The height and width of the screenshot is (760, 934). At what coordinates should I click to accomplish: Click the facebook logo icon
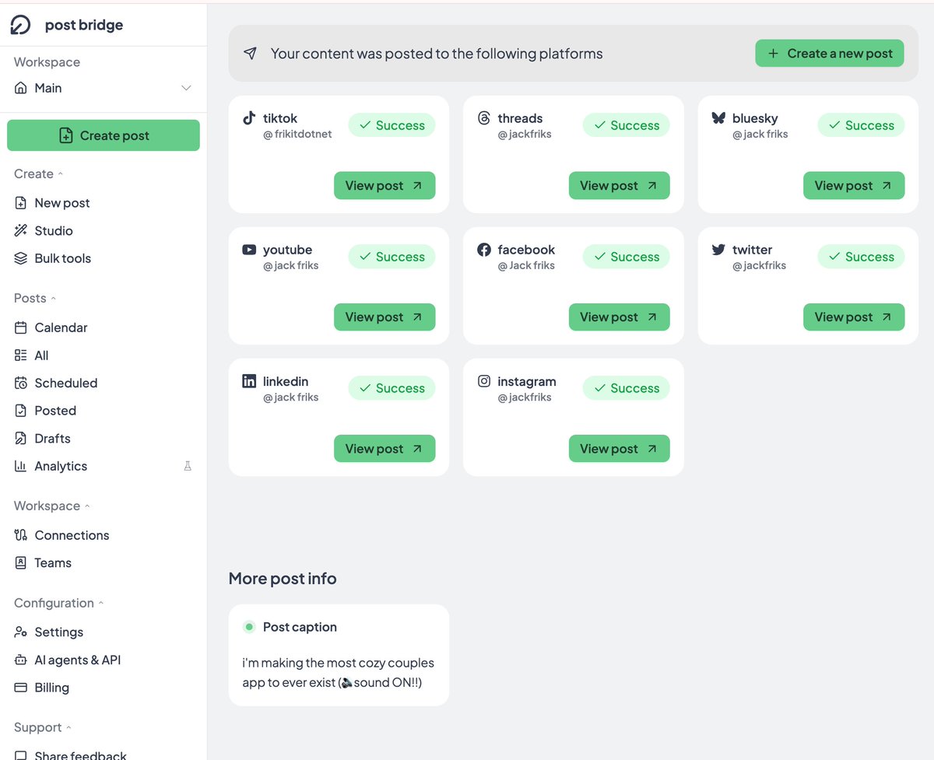484,250
